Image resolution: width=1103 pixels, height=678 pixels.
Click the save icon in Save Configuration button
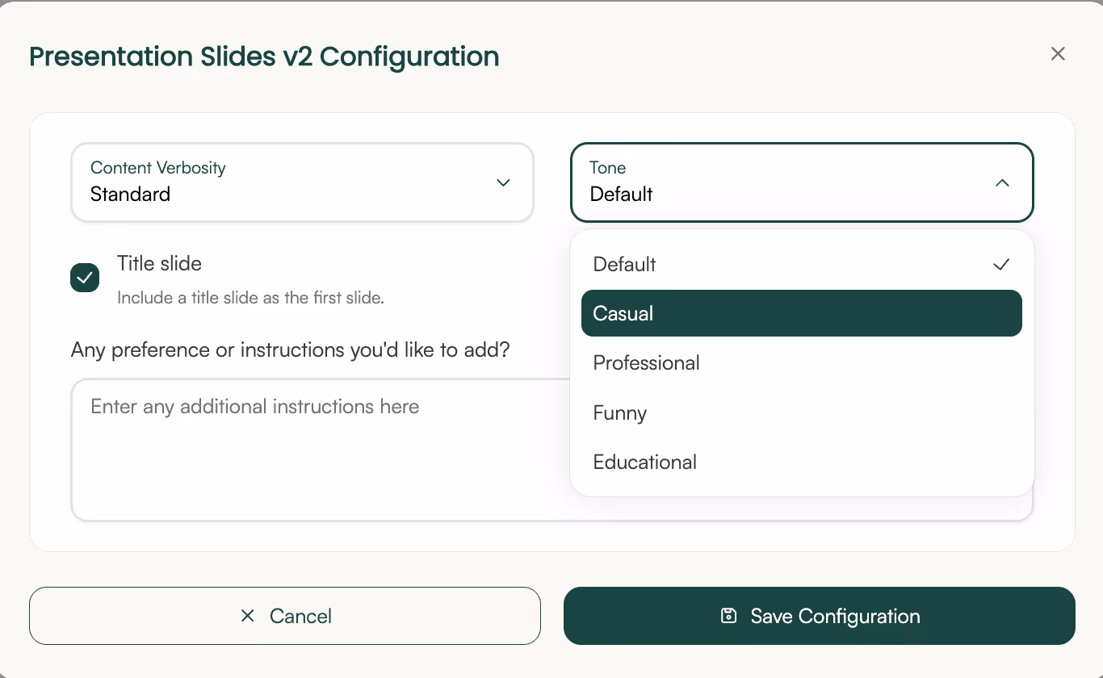729,616
